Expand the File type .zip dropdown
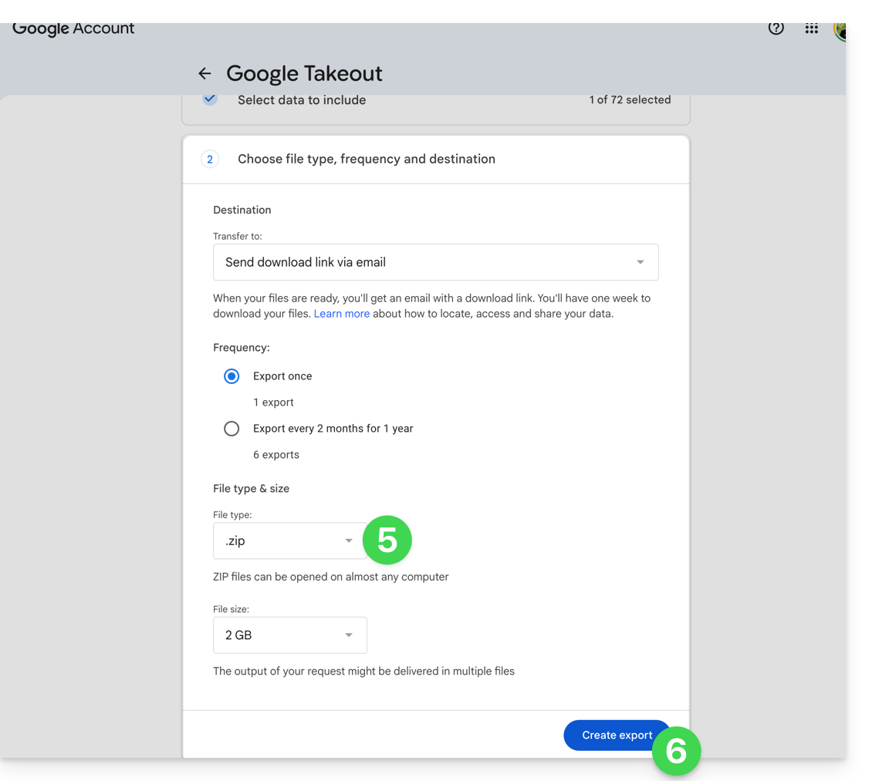 pyautogui.click(x=289, y=541)
